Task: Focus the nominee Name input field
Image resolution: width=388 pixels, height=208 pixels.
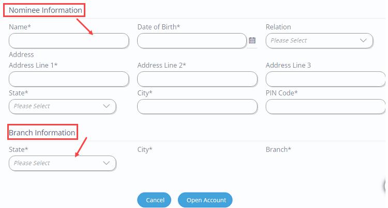Action: [x=69, y=41]
